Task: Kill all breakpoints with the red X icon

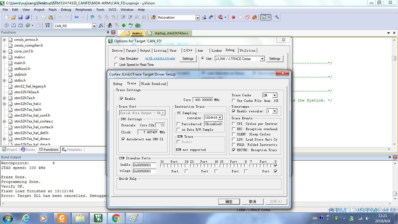Action: point(254,17)
